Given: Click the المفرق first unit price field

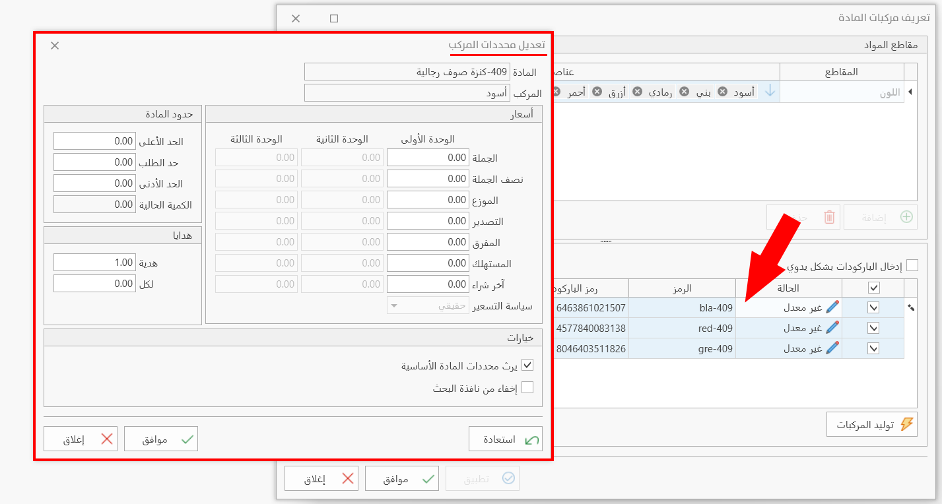Looking at the screenshot, I should 428,242.
